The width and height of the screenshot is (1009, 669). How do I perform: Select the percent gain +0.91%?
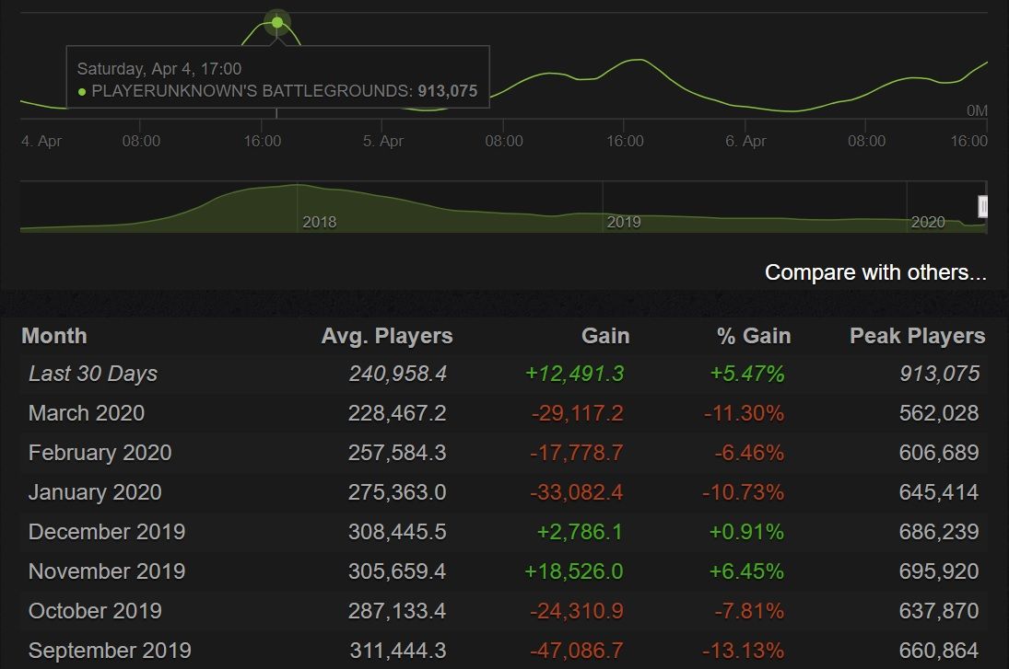coord(746,532)
